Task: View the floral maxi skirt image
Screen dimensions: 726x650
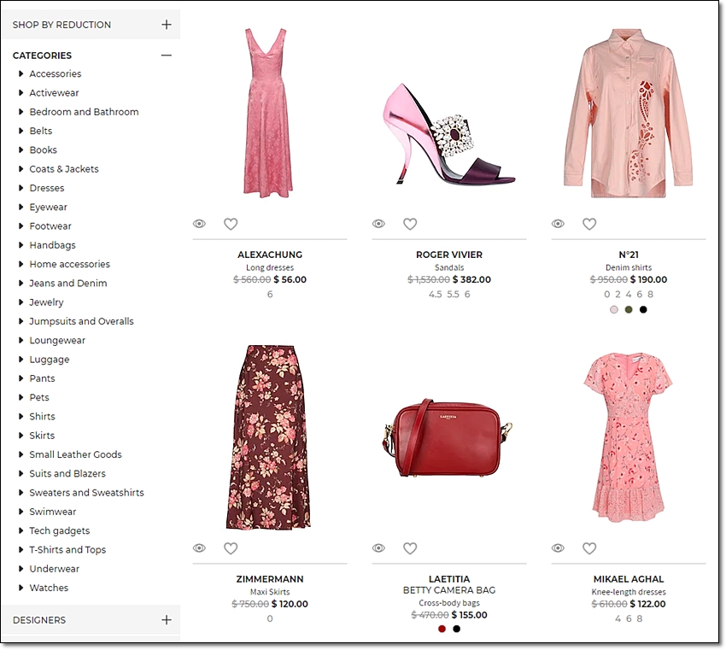Action: [x=269, y=437]
